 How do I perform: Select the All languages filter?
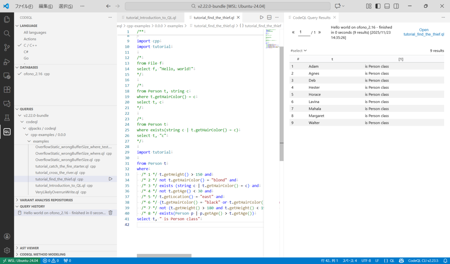tap(35, 33)
